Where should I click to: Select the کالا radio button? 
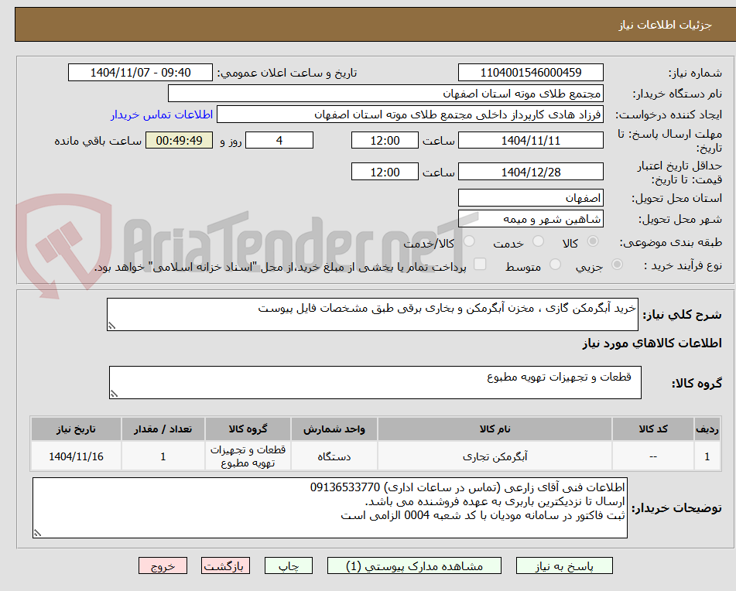[593, 241]
